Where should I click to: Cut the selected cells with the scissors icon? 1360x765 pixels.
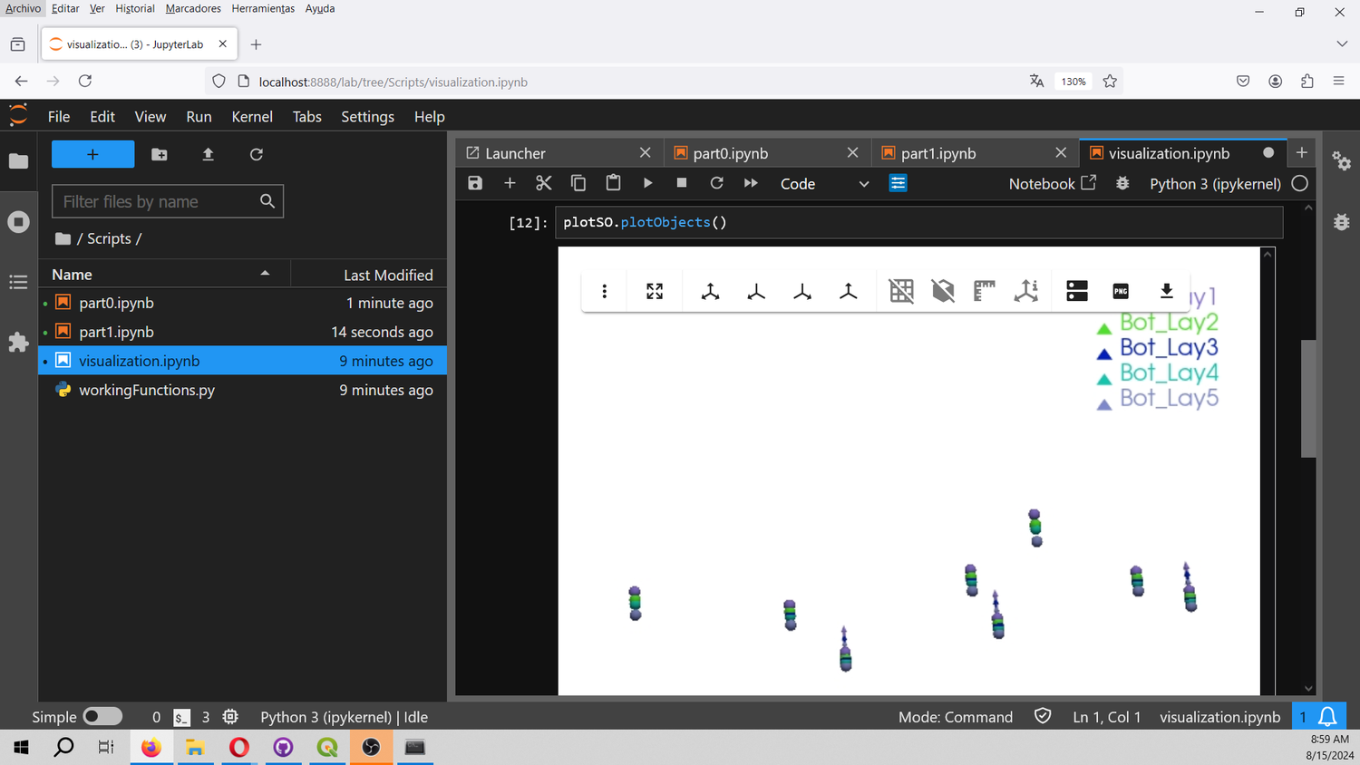click(543, 182)
